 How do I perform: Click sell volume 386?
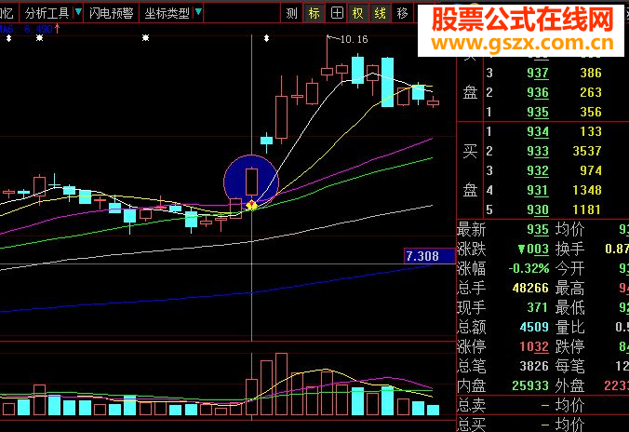(x=591, y=73)
